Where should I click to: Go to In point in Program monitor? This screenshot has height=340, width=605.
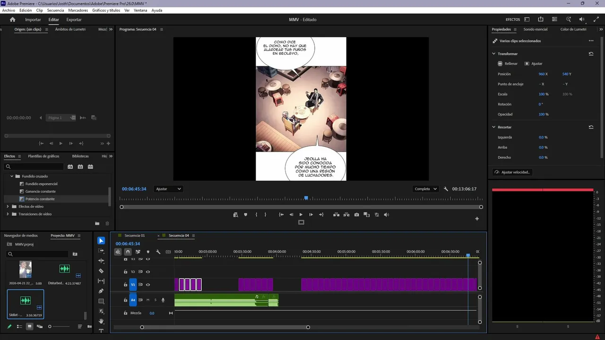point(281,214)
